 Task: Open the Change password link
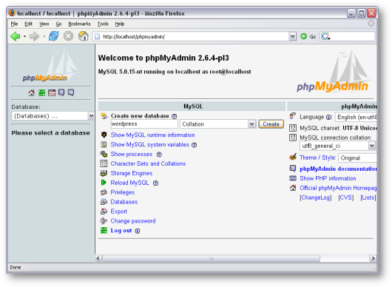(x=133, y=221)
